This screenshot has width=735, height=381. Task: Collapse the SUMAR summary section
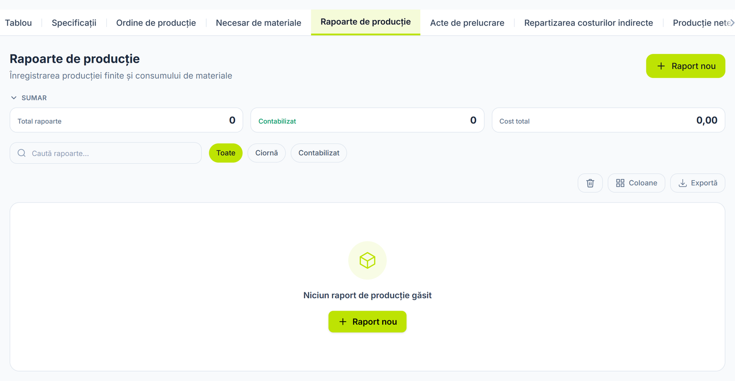coord(29,98)
